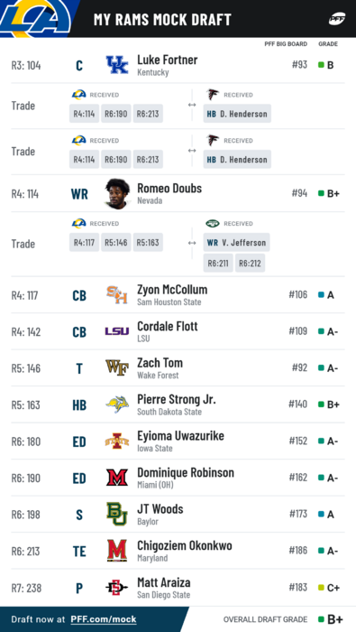Click the PFF Big Board column header

click(286, 44)
